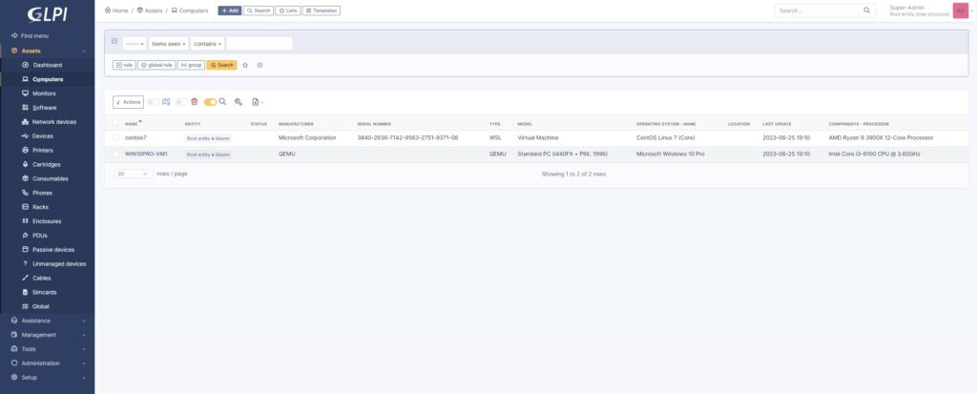Select all rows with header checkbox
Image resolution: width=977 pixels, height=394 pixels.
(x=115, y=123)
